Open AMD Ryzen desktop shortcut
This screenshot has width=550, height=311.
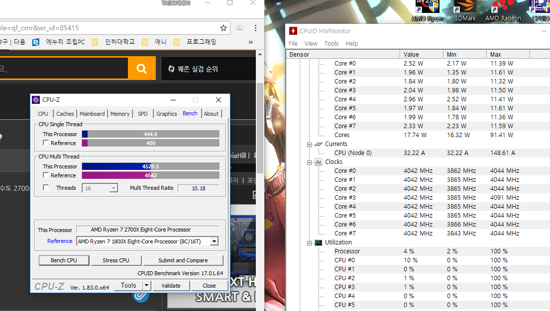point(428,11)
